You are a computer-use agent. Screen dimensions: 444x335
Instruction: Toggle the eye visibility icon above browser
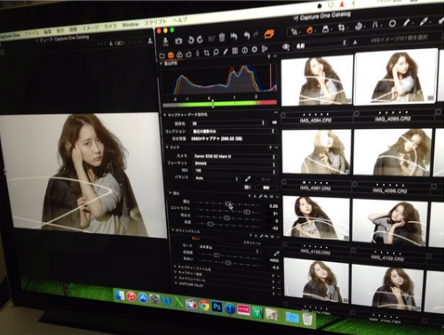[x=286, y=47]
